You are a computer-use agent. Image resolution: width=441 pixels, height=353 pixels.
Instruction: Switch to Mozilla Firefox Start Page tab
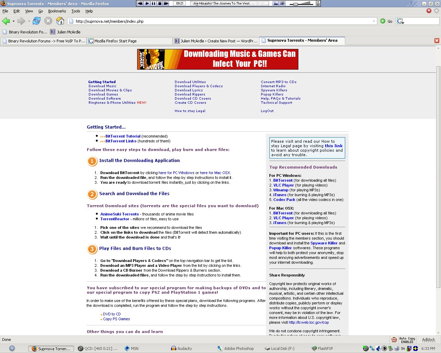130,41
